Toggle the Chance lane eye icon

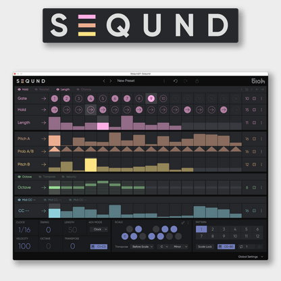(78, 89)
